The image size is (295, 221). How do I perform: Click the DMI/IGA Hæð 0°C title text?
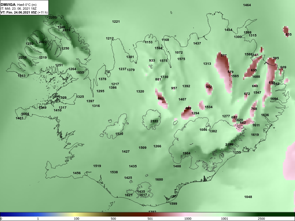click(18, 5)
